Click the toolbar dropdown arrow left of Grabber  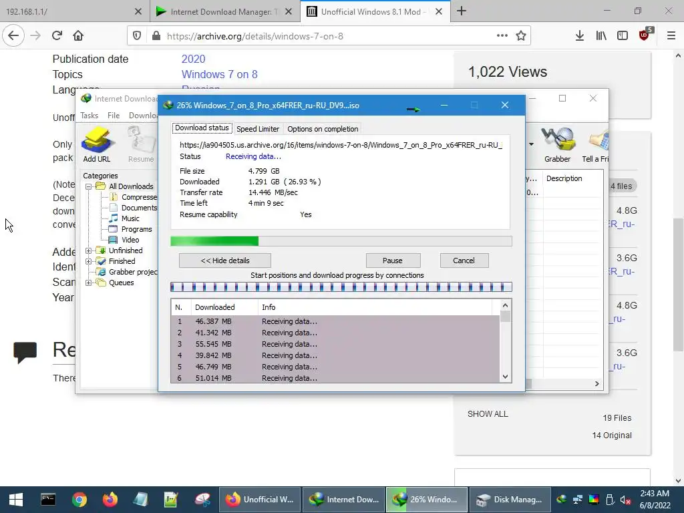[x=531, y=144]
